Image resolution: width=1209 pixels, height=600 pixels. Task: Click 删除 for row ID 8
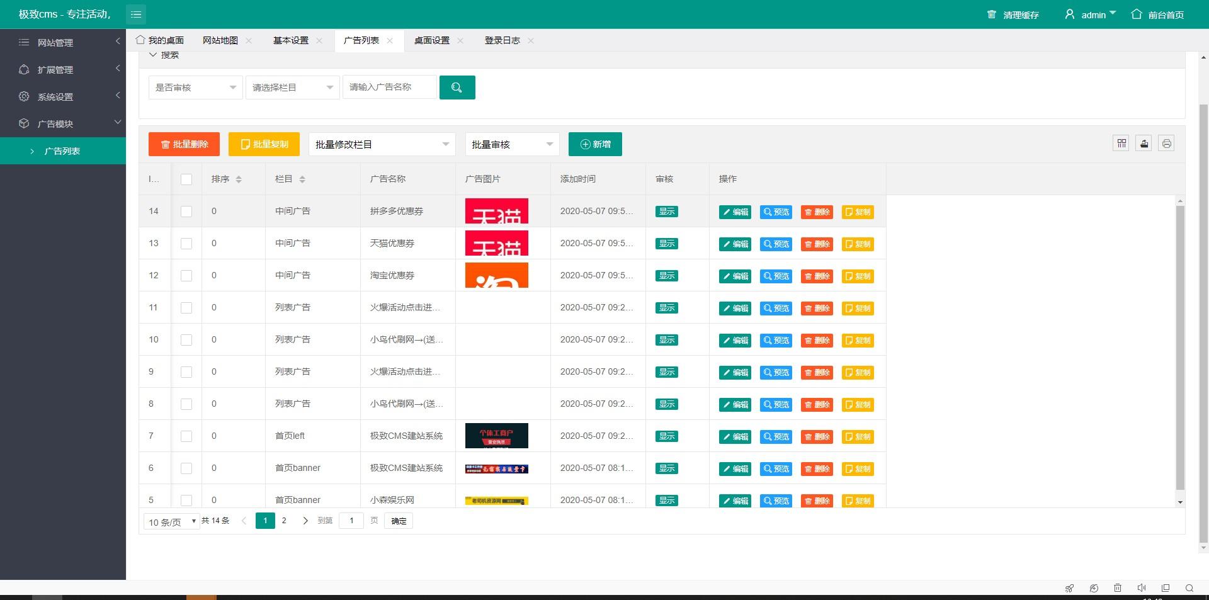pyautogui.click(x=817, y=405)
